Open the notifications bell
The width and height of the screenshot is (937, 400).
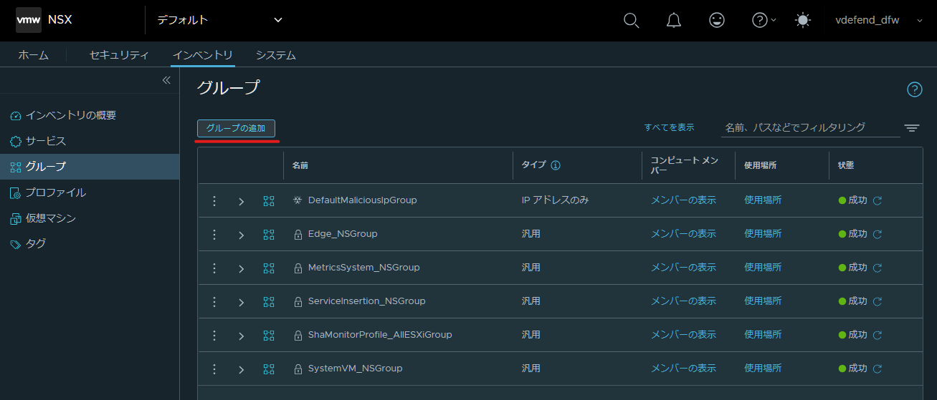click(x=674, y=21)
